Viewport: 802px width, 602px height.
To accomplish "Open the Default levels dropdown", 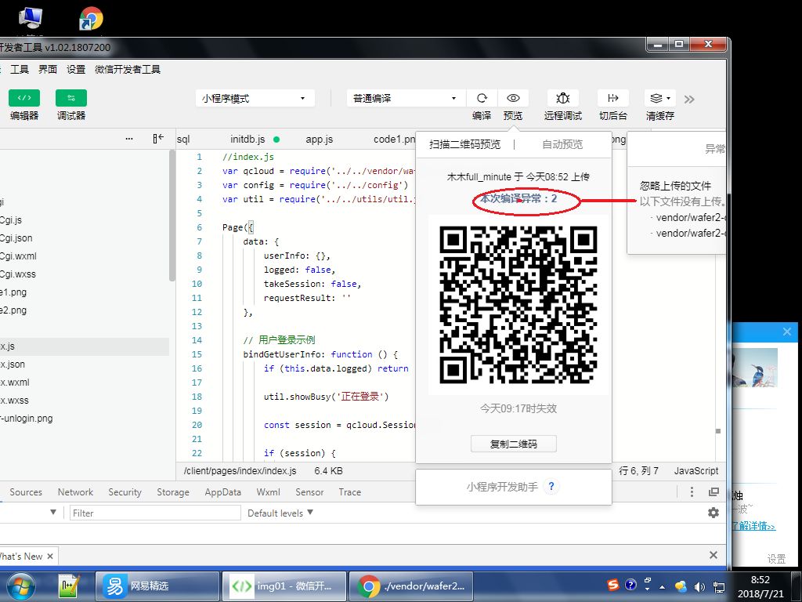I will pos(280,513).
